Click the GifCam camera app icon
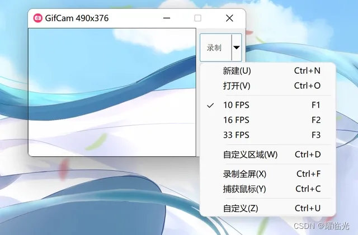The width and height of the screenshot is (358, 235). click(37, 18)
